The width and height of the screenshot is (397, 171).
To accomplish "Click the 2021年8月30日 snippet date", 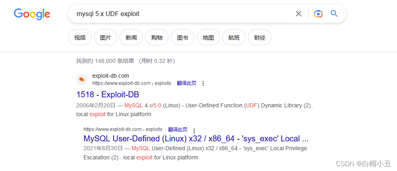I will [x=103, y=148].
